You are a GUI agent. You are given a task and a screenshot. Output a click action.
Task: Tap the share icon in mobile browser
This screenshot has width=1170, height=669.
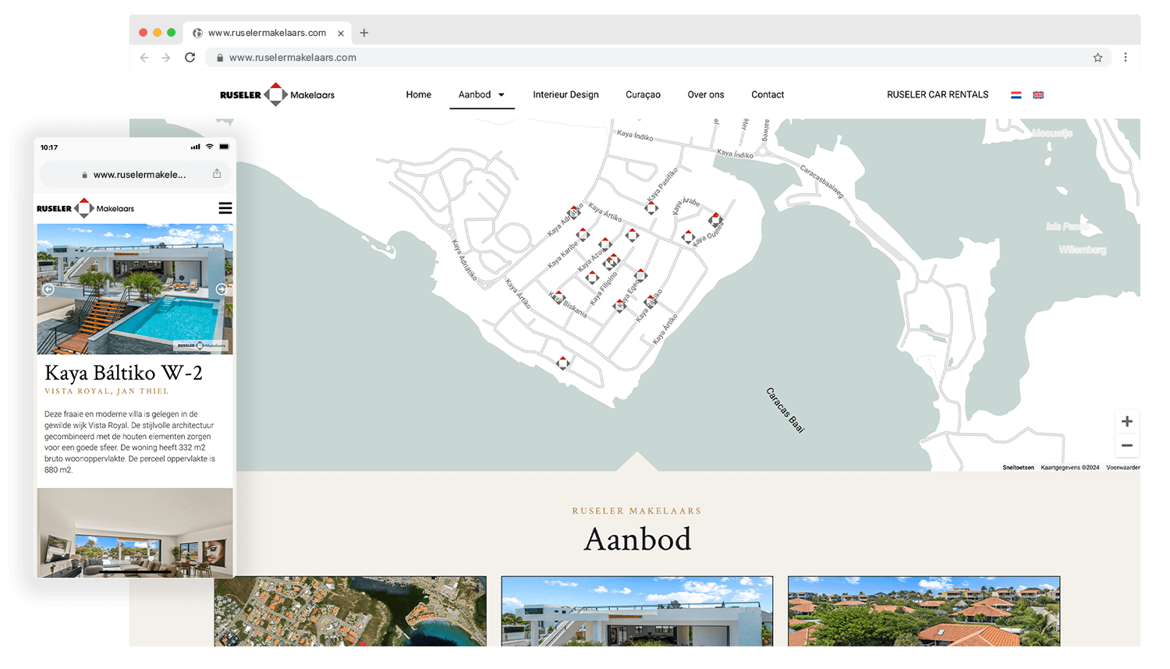(x=217, y=174)
